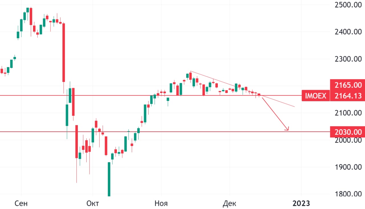Image resolution: width=365 pixels, height=209 pixels.
Task: Click the IMOEX ticker label
Action: 315,96
